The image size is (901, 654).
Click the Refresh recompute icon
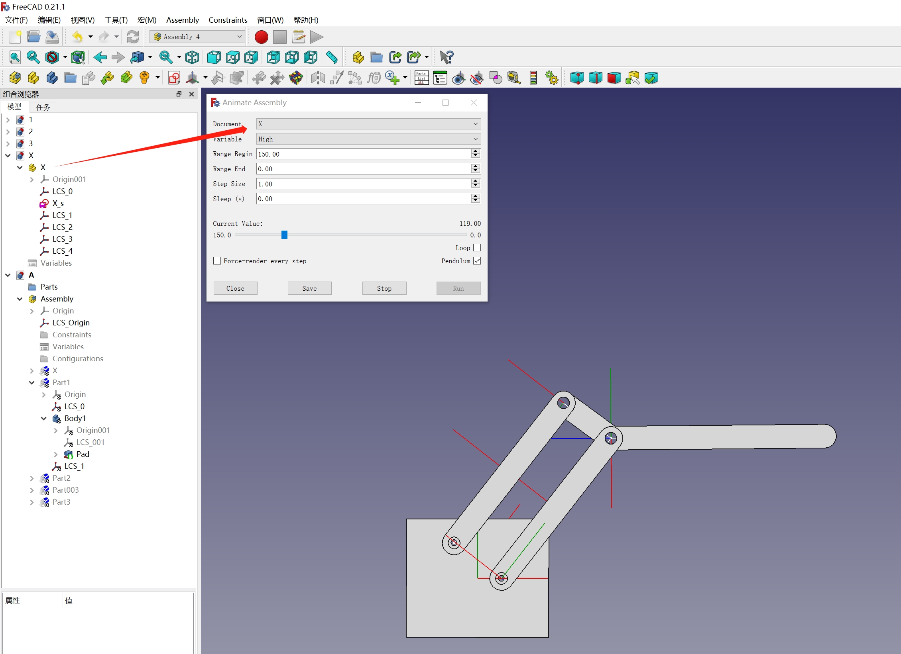133,37
